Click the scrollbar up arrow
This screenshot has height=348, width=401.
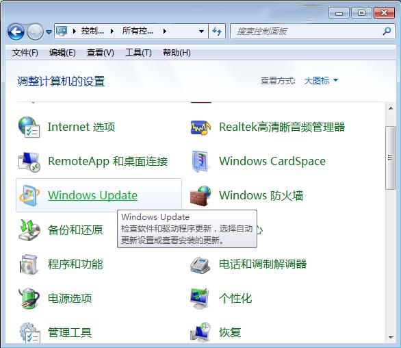tap(391, 108)
